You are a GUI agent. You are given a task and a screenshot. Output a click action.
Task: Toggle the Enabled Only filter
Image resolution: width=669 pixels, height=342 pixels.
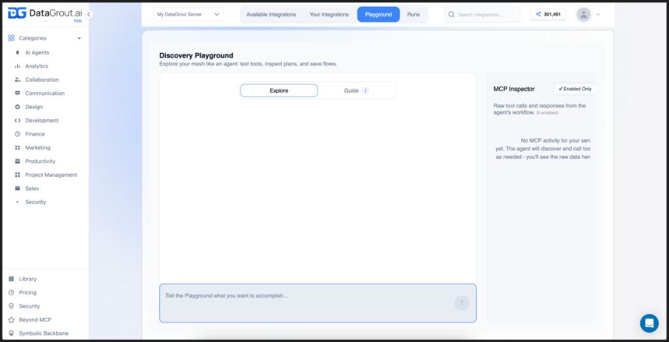(x=575, y=89)
